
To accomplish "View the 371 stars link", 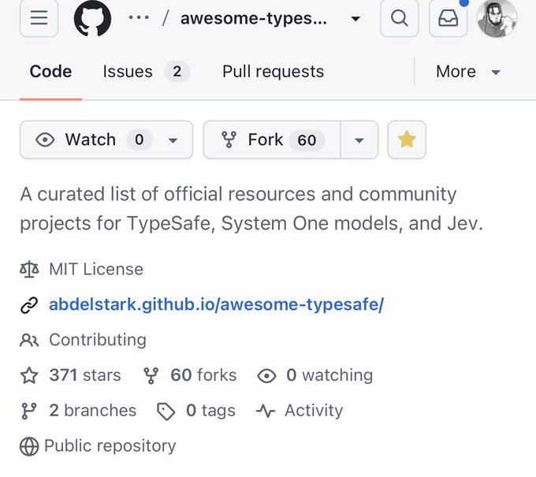I will click(85, 375).
